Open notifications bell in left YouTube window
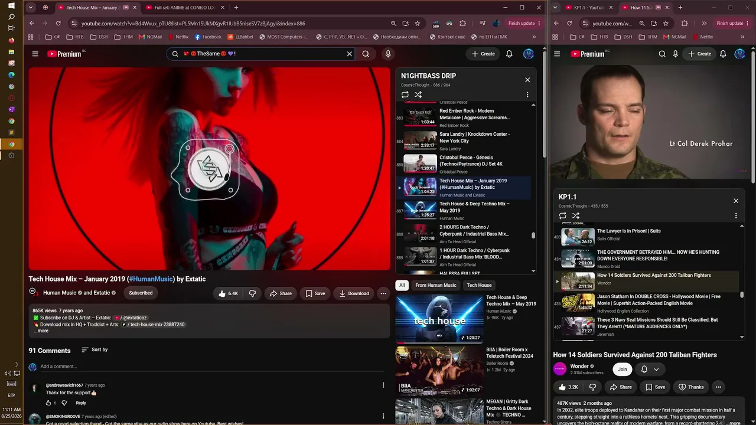 pyautogui.click(x=509, y=54)
